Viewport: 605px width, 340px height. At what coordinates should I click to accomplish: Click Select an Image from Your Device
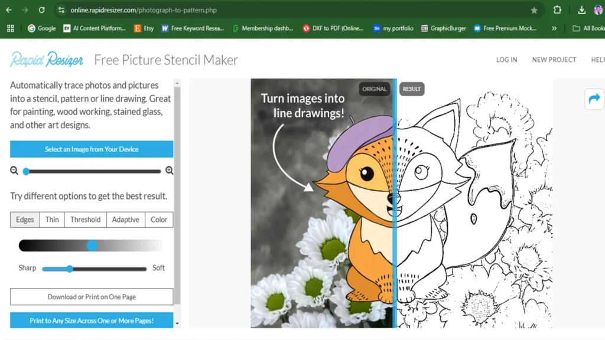tap(92, 149)
